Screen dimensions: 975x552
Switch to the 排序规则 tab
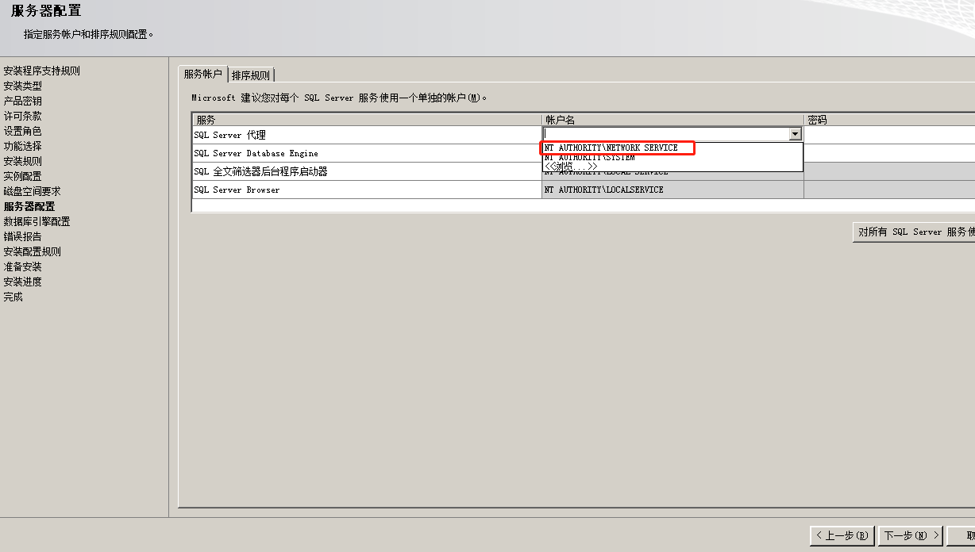(x=251, y=75)
